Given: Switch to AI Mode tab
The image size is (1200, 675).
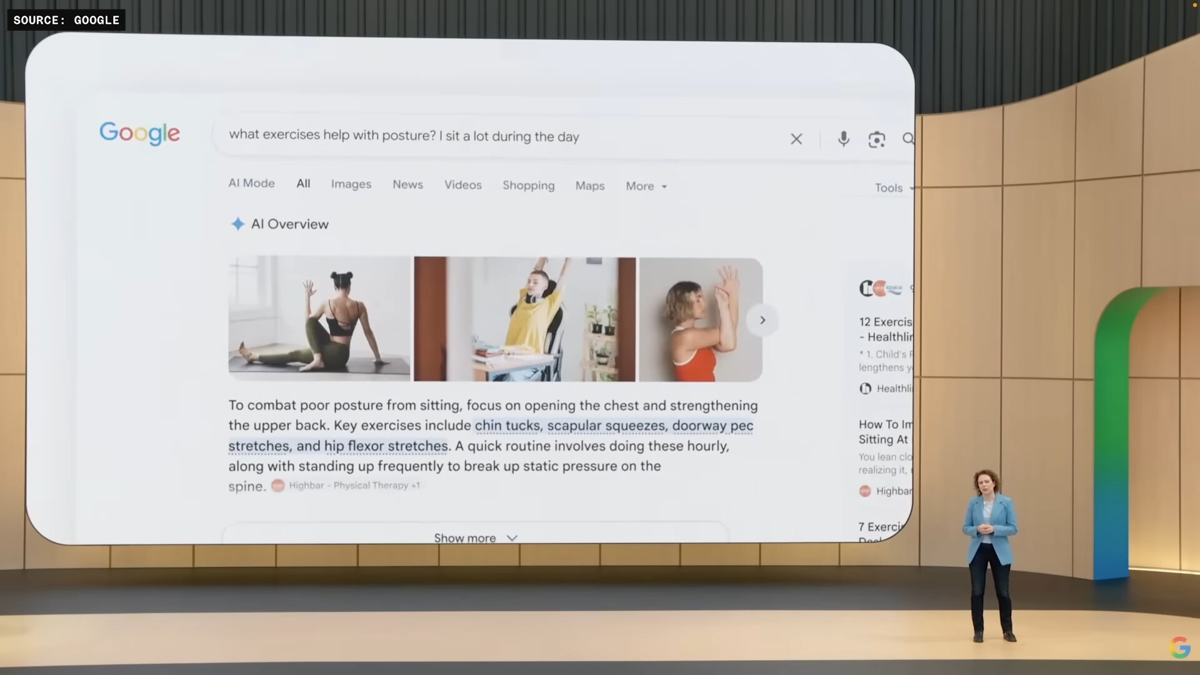Looking at the screenshot, I should click(251, 183).
